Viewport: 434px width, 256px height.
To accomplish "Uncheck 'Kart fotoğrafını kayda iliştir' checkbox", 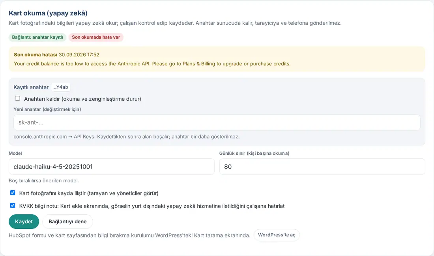I will coord(13,193).
